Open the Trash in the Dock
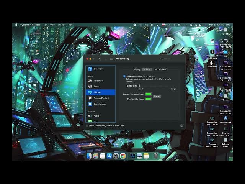 (x=156, y=156)
